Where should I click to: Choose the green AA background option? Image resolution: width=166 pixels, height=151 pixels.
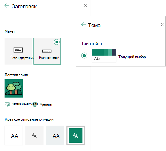click(76, 135)
